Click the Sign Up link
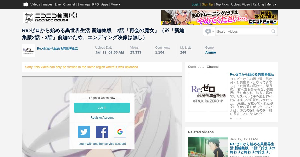300x157 pixels. pos(207,4)
